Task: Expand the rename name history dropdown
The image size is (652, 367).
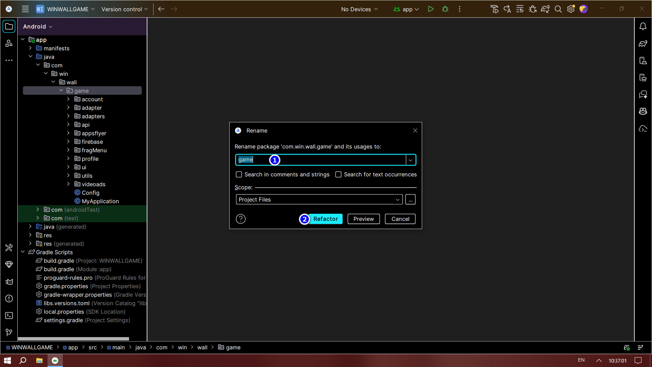Action: (410, 160)
